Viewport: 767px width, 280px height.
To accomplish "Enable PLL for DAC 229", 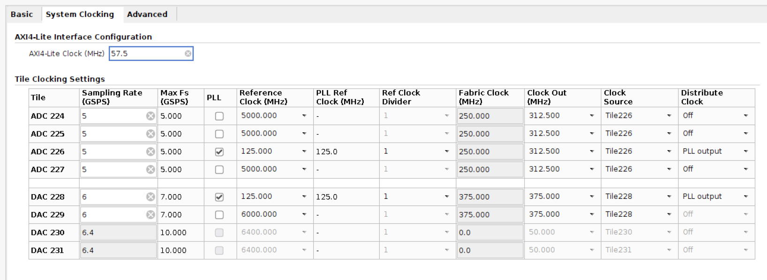I will pyautogui.click(x=219, y=214).
